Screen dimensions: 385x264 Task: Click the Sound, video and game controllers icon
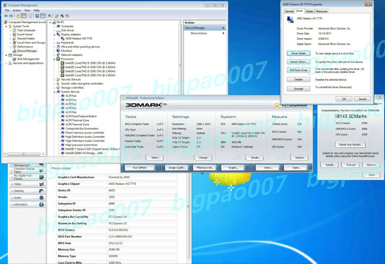tap(58, 84)
